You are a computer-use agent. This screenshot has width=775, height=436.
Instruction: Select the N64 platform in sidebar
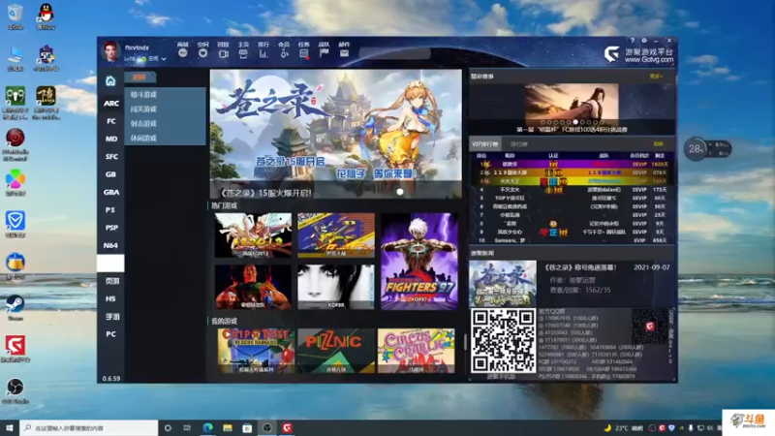click(x=111, y=246)
